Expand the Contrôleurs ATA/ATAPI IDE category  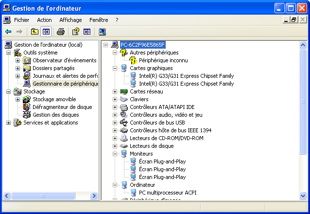(115, 107)
